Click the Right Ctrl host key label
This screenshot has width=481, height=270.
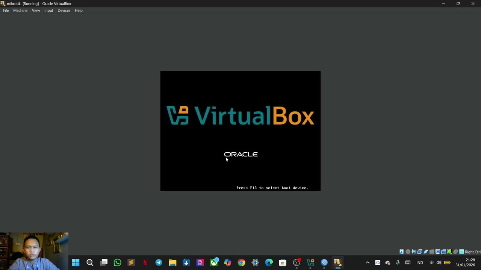tap(473, 252)
